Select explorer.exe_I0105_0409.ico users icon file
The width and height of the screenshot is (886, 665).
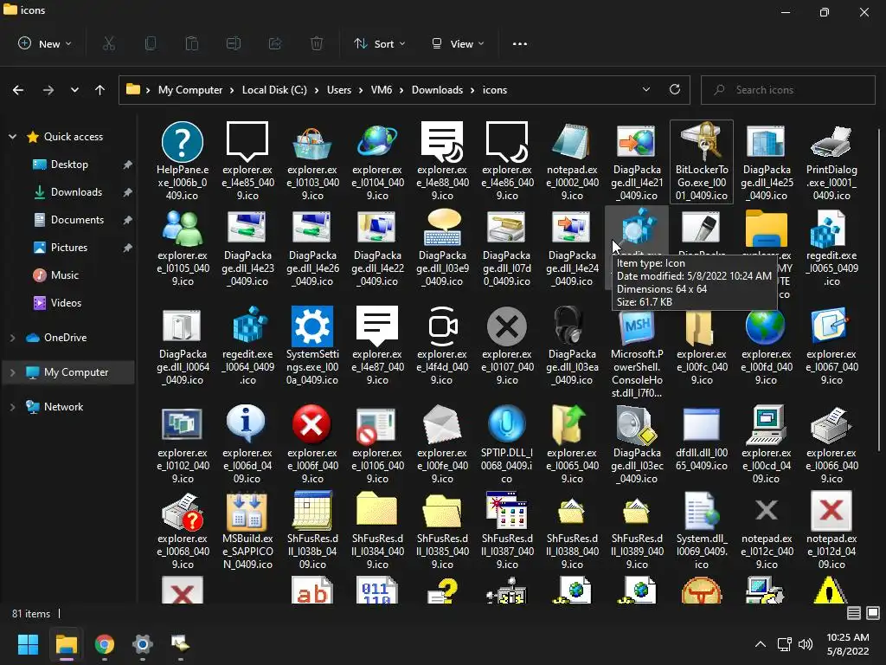click(182, 248)
